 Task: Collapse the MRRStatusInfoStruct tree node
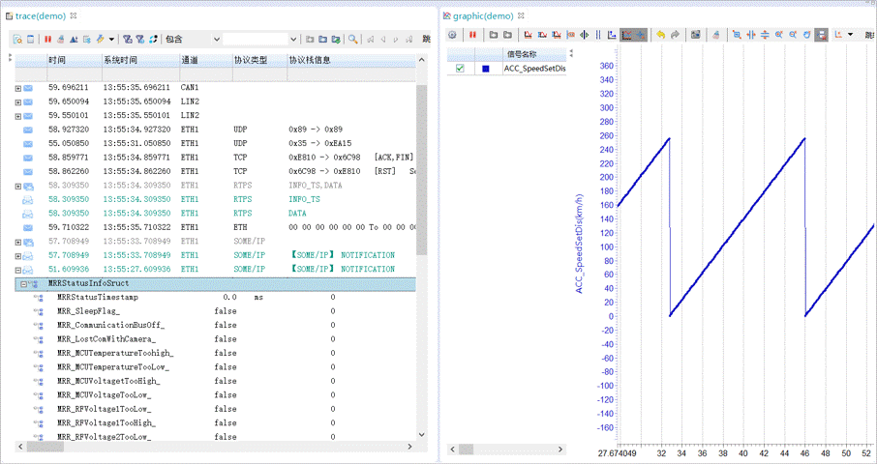pyautogui.click(x=22, y=284)
